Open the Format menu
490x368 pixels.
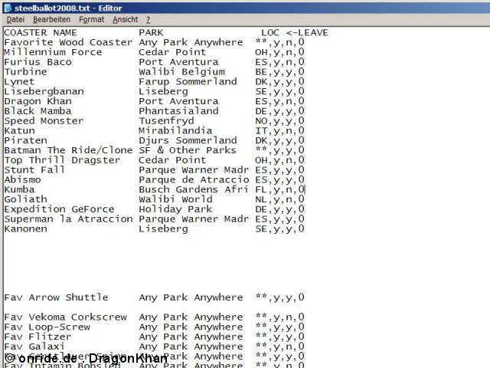(x=92, y=19)
